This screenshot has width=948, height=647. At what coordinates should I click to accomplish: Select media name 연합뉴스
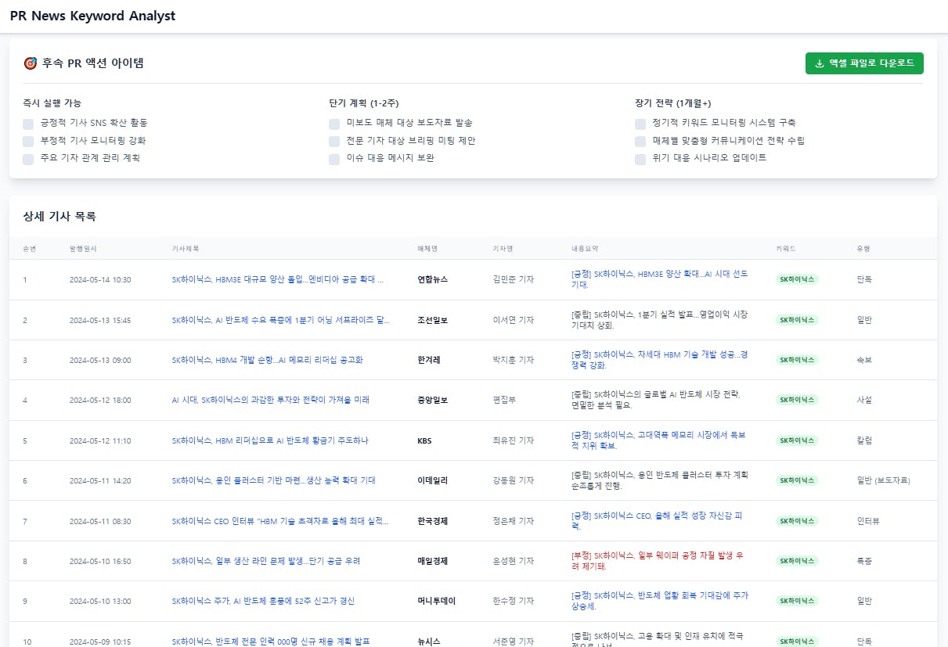point(433,279)
